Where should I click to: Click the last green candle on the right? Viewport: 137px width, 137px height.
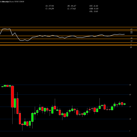click(x=124, y=104)
